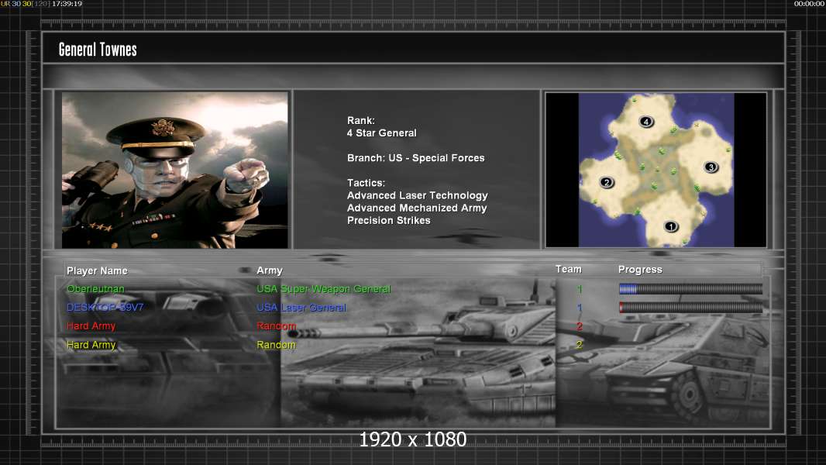Click the player name Oberleutnan
The height and width of the screenshot is (465, 826).
(x=95, y=288)
